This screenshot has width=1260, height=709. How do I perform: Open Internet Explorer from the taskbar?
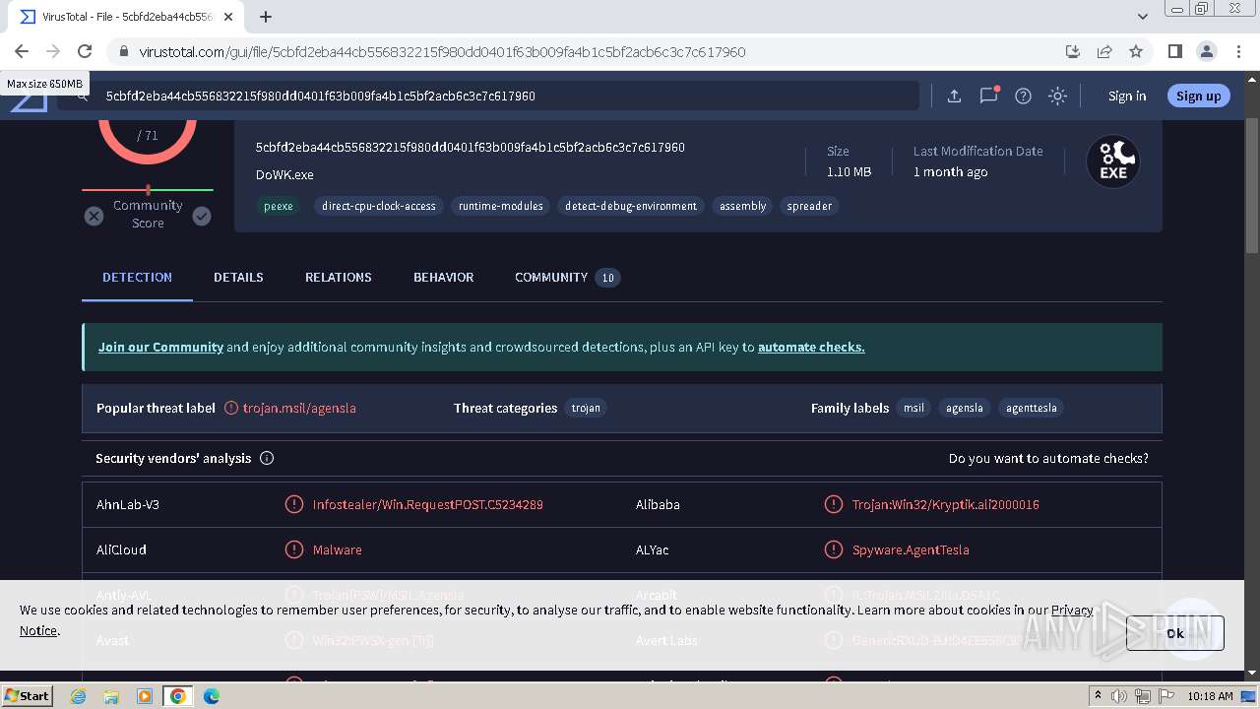pos(79,696)
